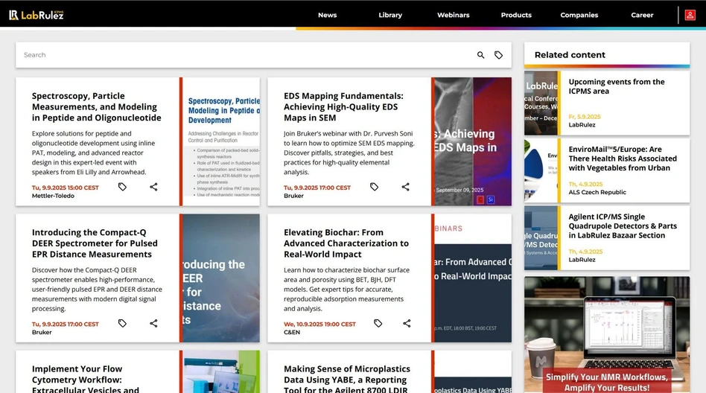Open EnviroMail 5/Europe health risks article
The image size is (706, 393).
coord(623,159)
